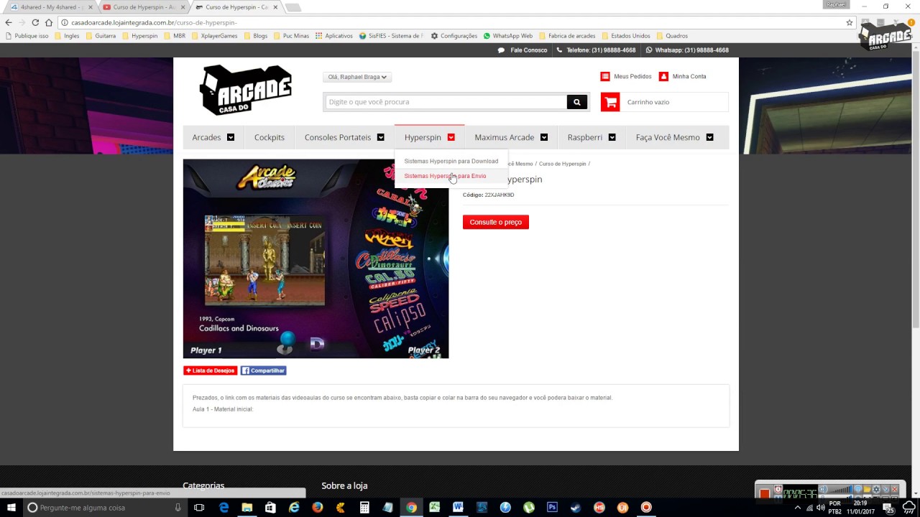Screen dimensions: 920x517
Task: Click the Carrinho vazio text
Action: (x=648, y=102)
